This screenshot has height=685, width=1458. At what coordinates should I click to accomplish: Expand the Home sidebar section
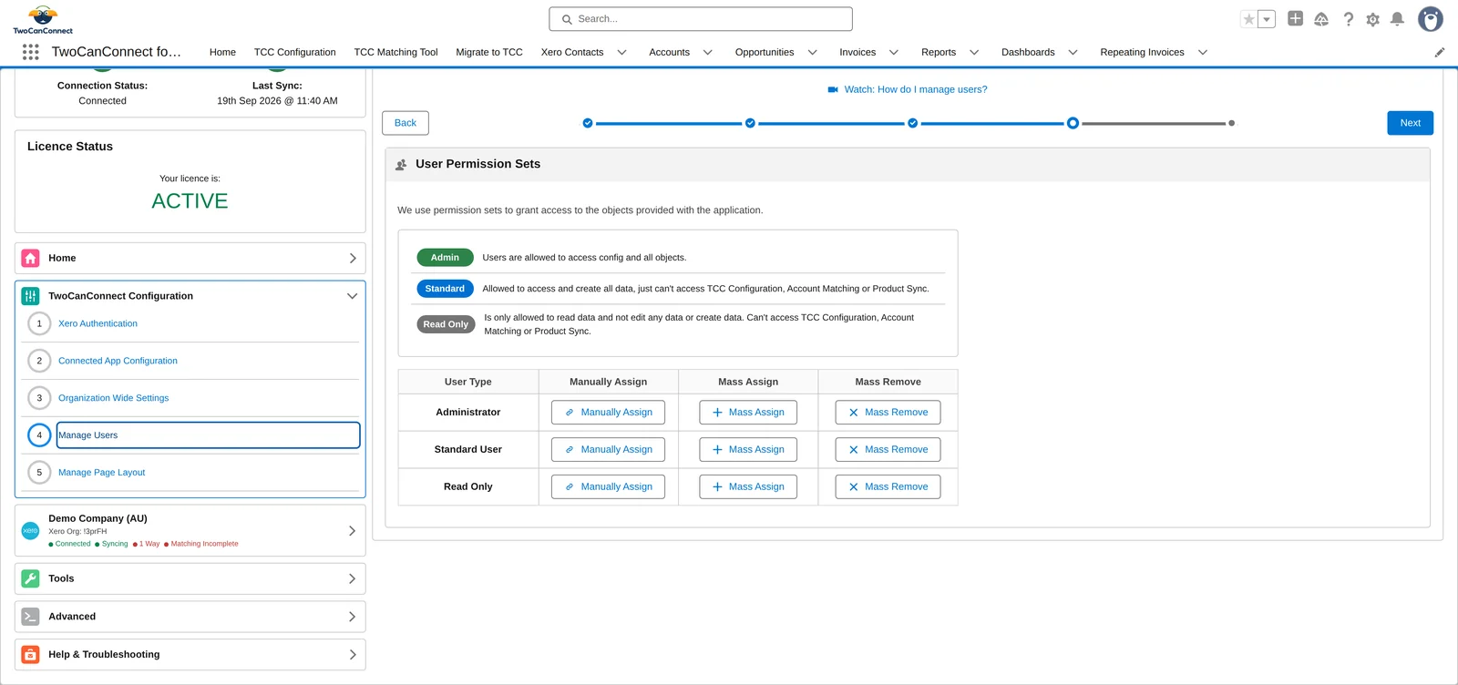353,258
